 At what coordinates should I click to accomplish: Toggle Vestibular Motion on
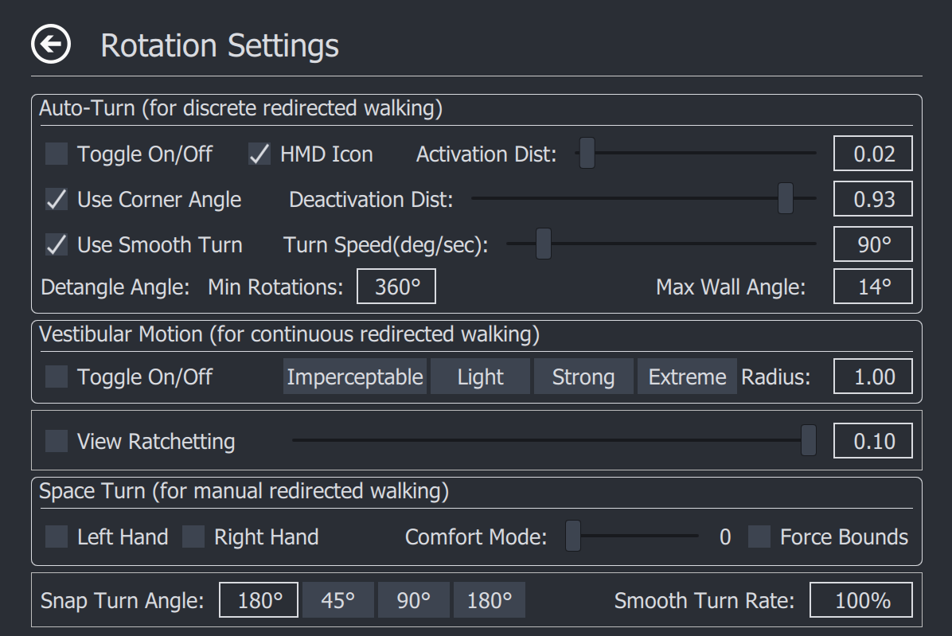click(57, 377)
